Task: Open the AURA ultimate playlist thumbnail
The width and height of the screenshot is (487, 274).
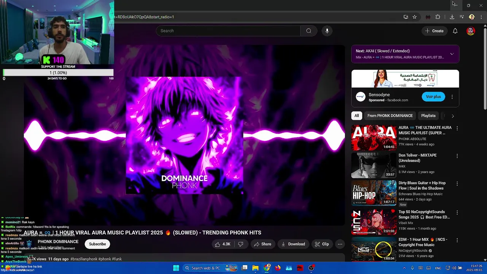Action: point(374,138)
